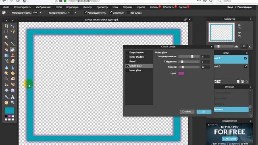Enable the Bevel style checkbox

pos(127,61)
